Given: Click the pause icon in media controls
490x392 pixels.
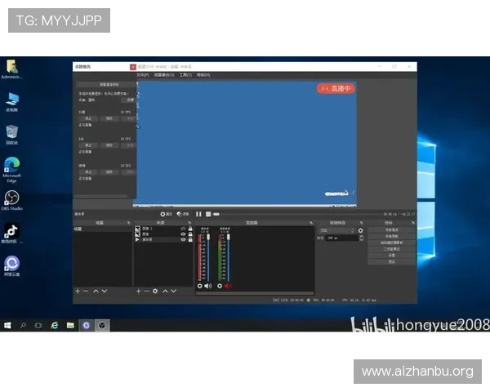Looking at the screenshot, I should pyautogui.click(x=198, y=214).
